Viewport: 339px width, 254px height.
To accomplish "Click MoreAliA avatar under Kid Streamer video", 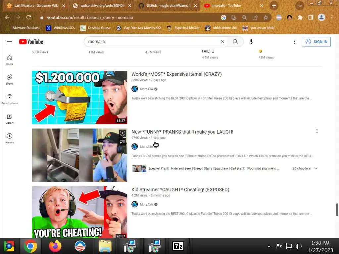I will coord(135,204).
